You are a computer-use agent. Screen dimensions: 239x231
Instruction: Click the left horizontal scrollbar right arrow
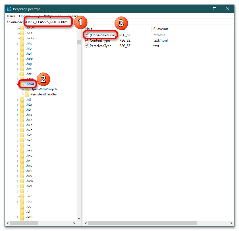pyautogui.click(x=74, y=224)
